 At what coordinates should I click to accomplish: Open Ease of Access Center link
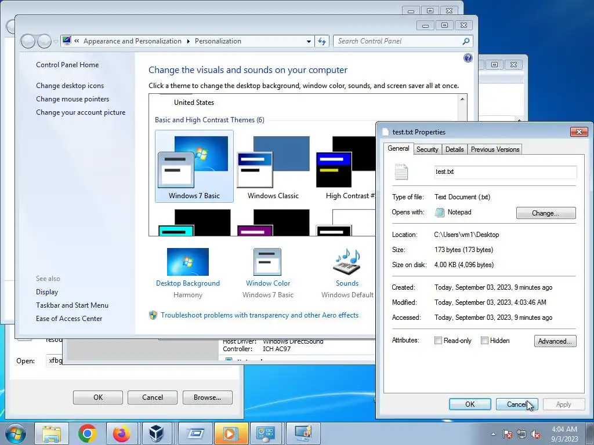(69, 319)
